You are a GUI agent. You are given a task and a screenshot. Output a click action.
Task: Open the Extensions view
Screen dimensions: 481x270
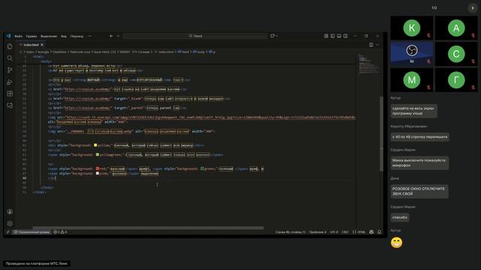10,94
